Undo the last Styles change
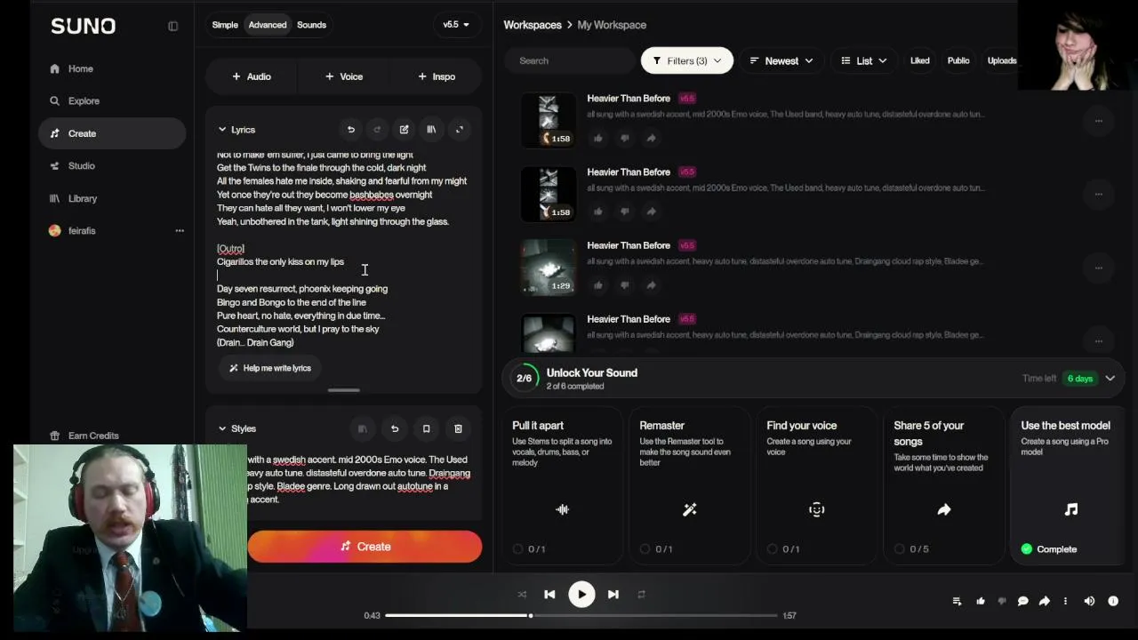Viewport: 1138px width, 640px height. coord(395,428)
